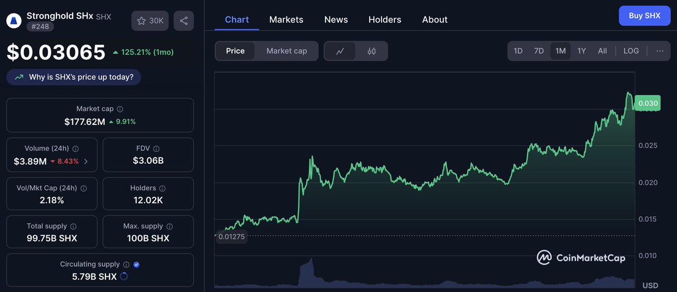Screen dimensions: 677x292
Task: Click the Buy SHX button
Action: 644,16
